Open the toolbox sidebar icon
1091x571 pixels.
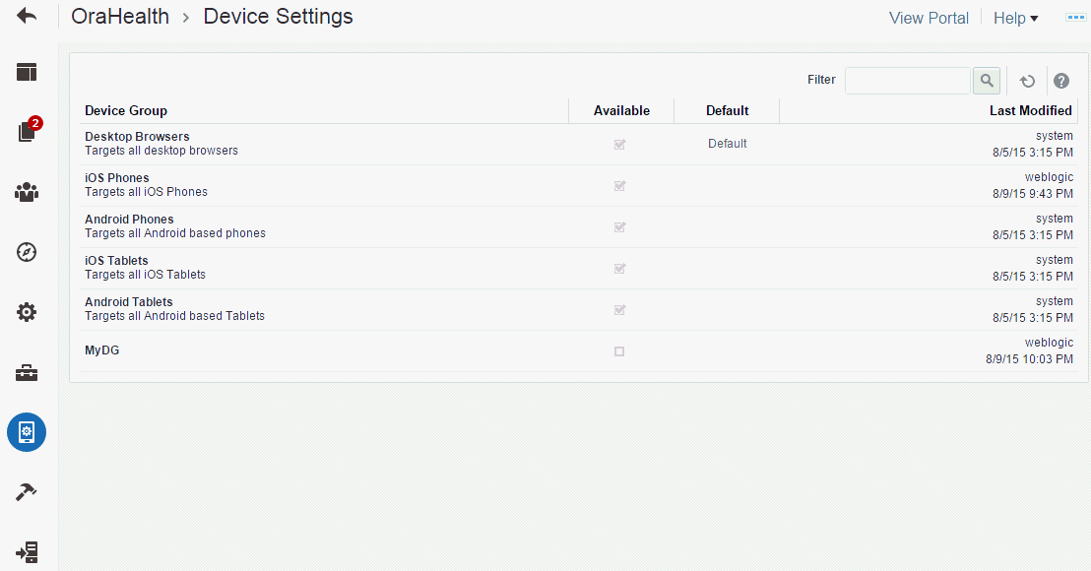click(x=27, y=373)
